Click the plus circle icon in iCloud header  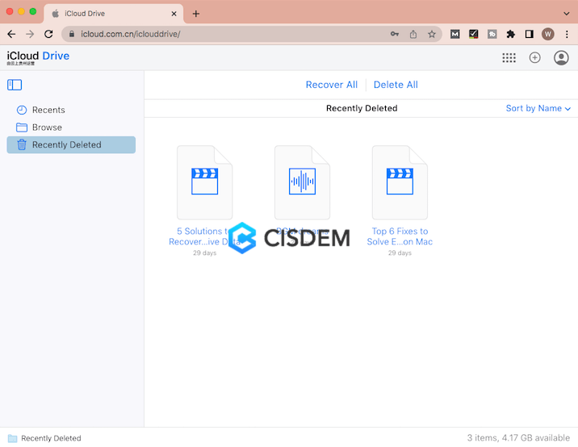coord(534,57)
